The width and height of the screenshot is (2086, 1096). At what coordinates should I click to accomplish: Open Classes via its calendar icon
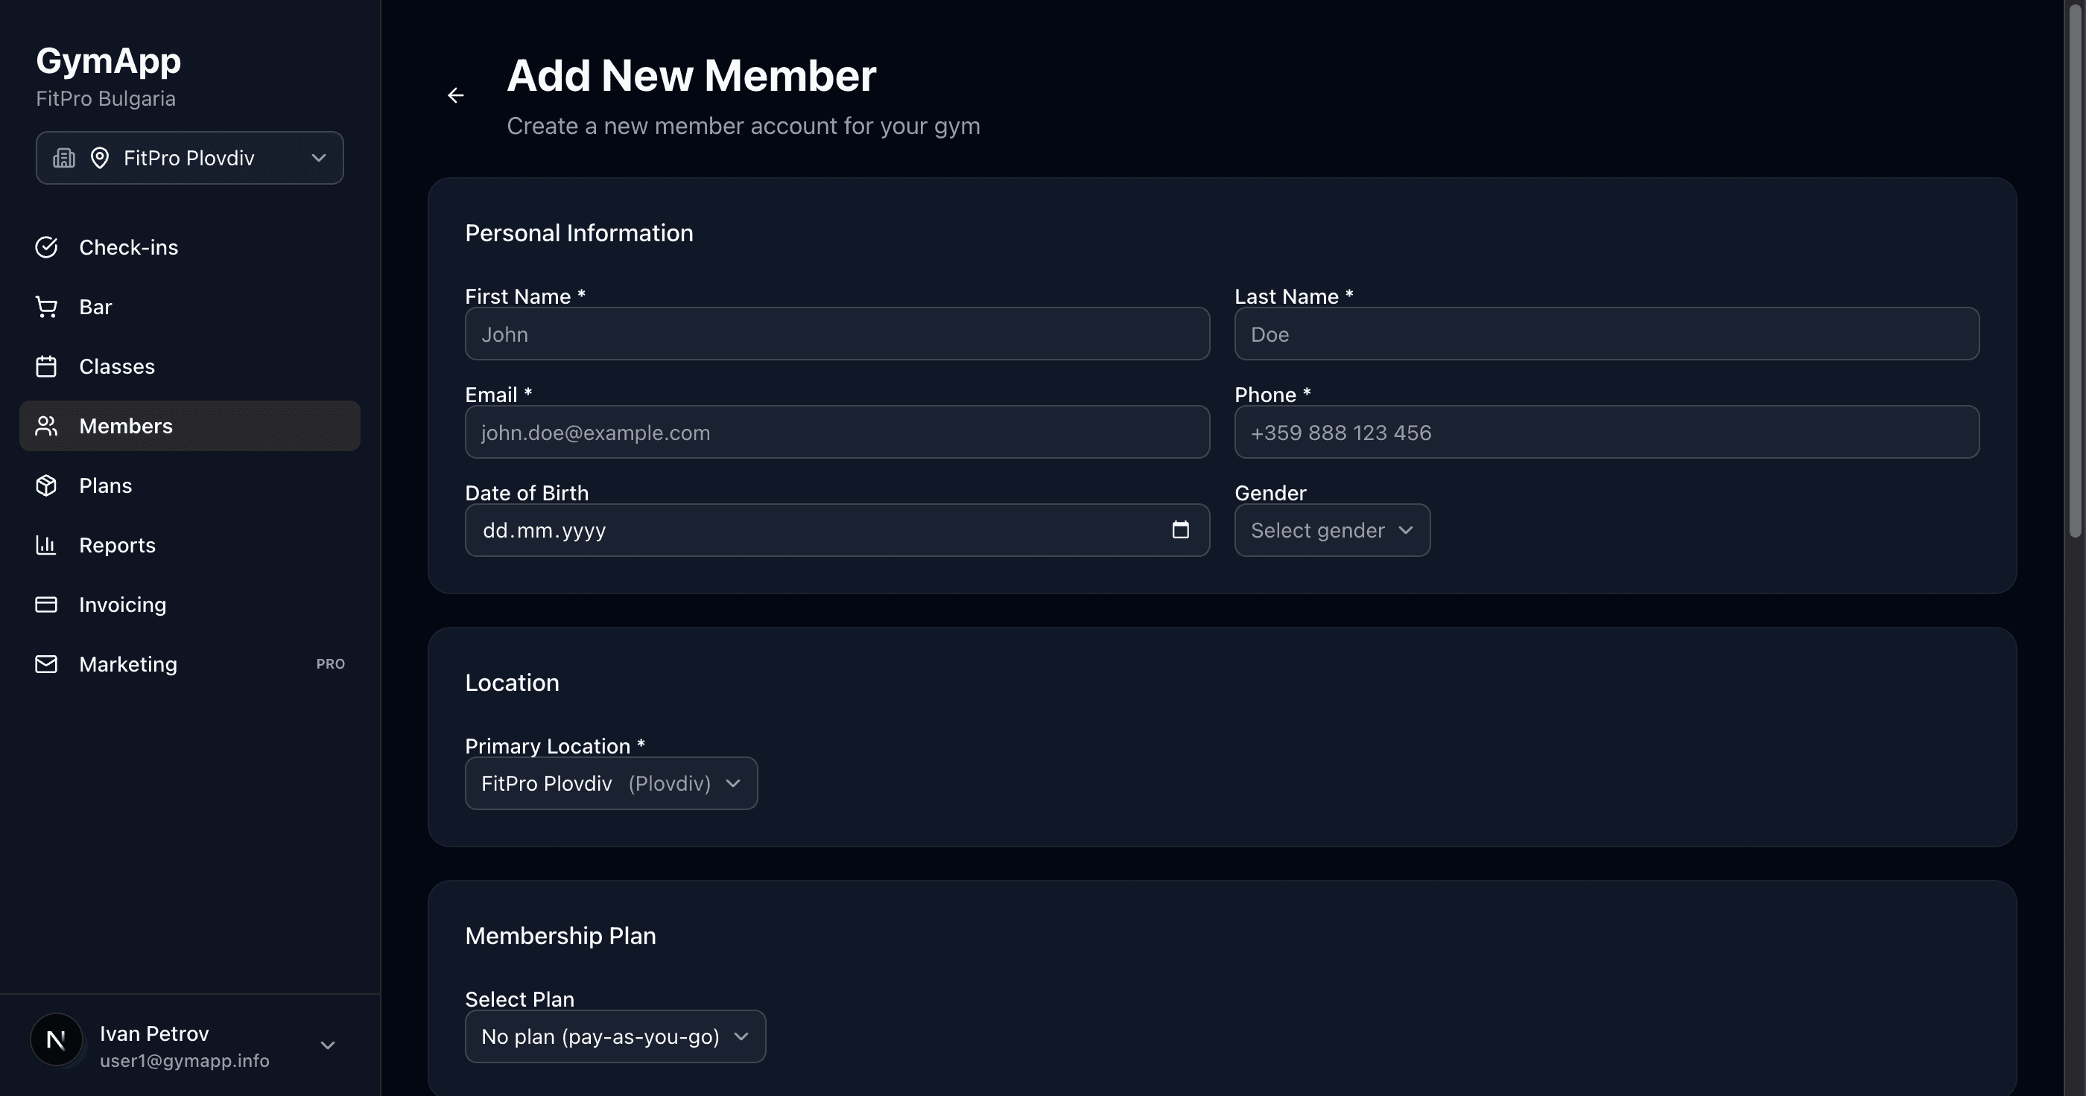pos(46,366)
